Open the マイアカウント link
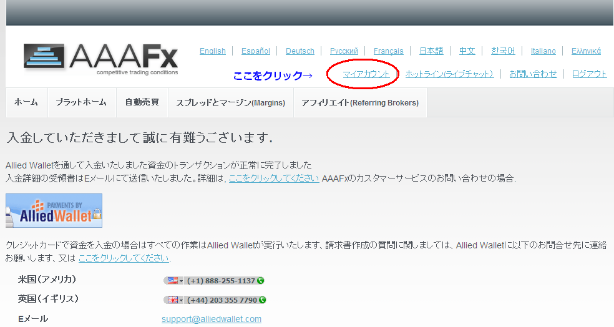This screenshot has height=327, width=614. (x=366, y=74)
